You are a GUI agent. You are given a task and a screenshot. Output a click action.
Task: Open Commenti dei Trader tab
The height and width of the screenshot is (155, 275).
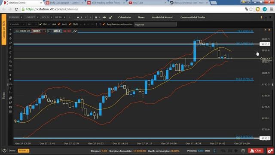pyautogui.click(x=193, y=17)
